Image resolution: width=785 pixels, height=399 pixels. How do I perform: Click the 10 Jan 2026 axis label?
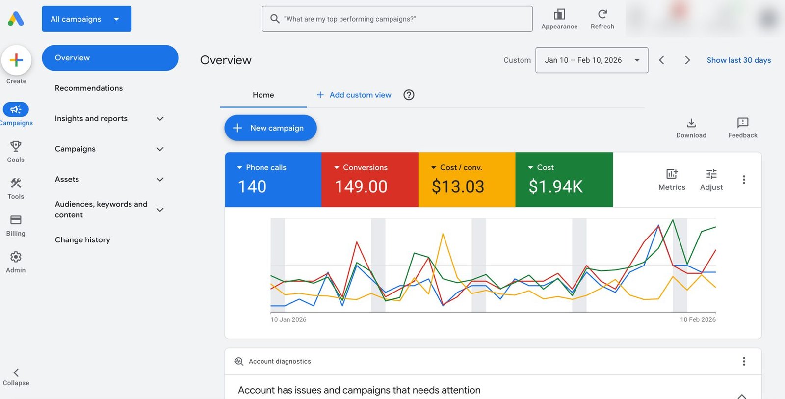click(288, 319)
